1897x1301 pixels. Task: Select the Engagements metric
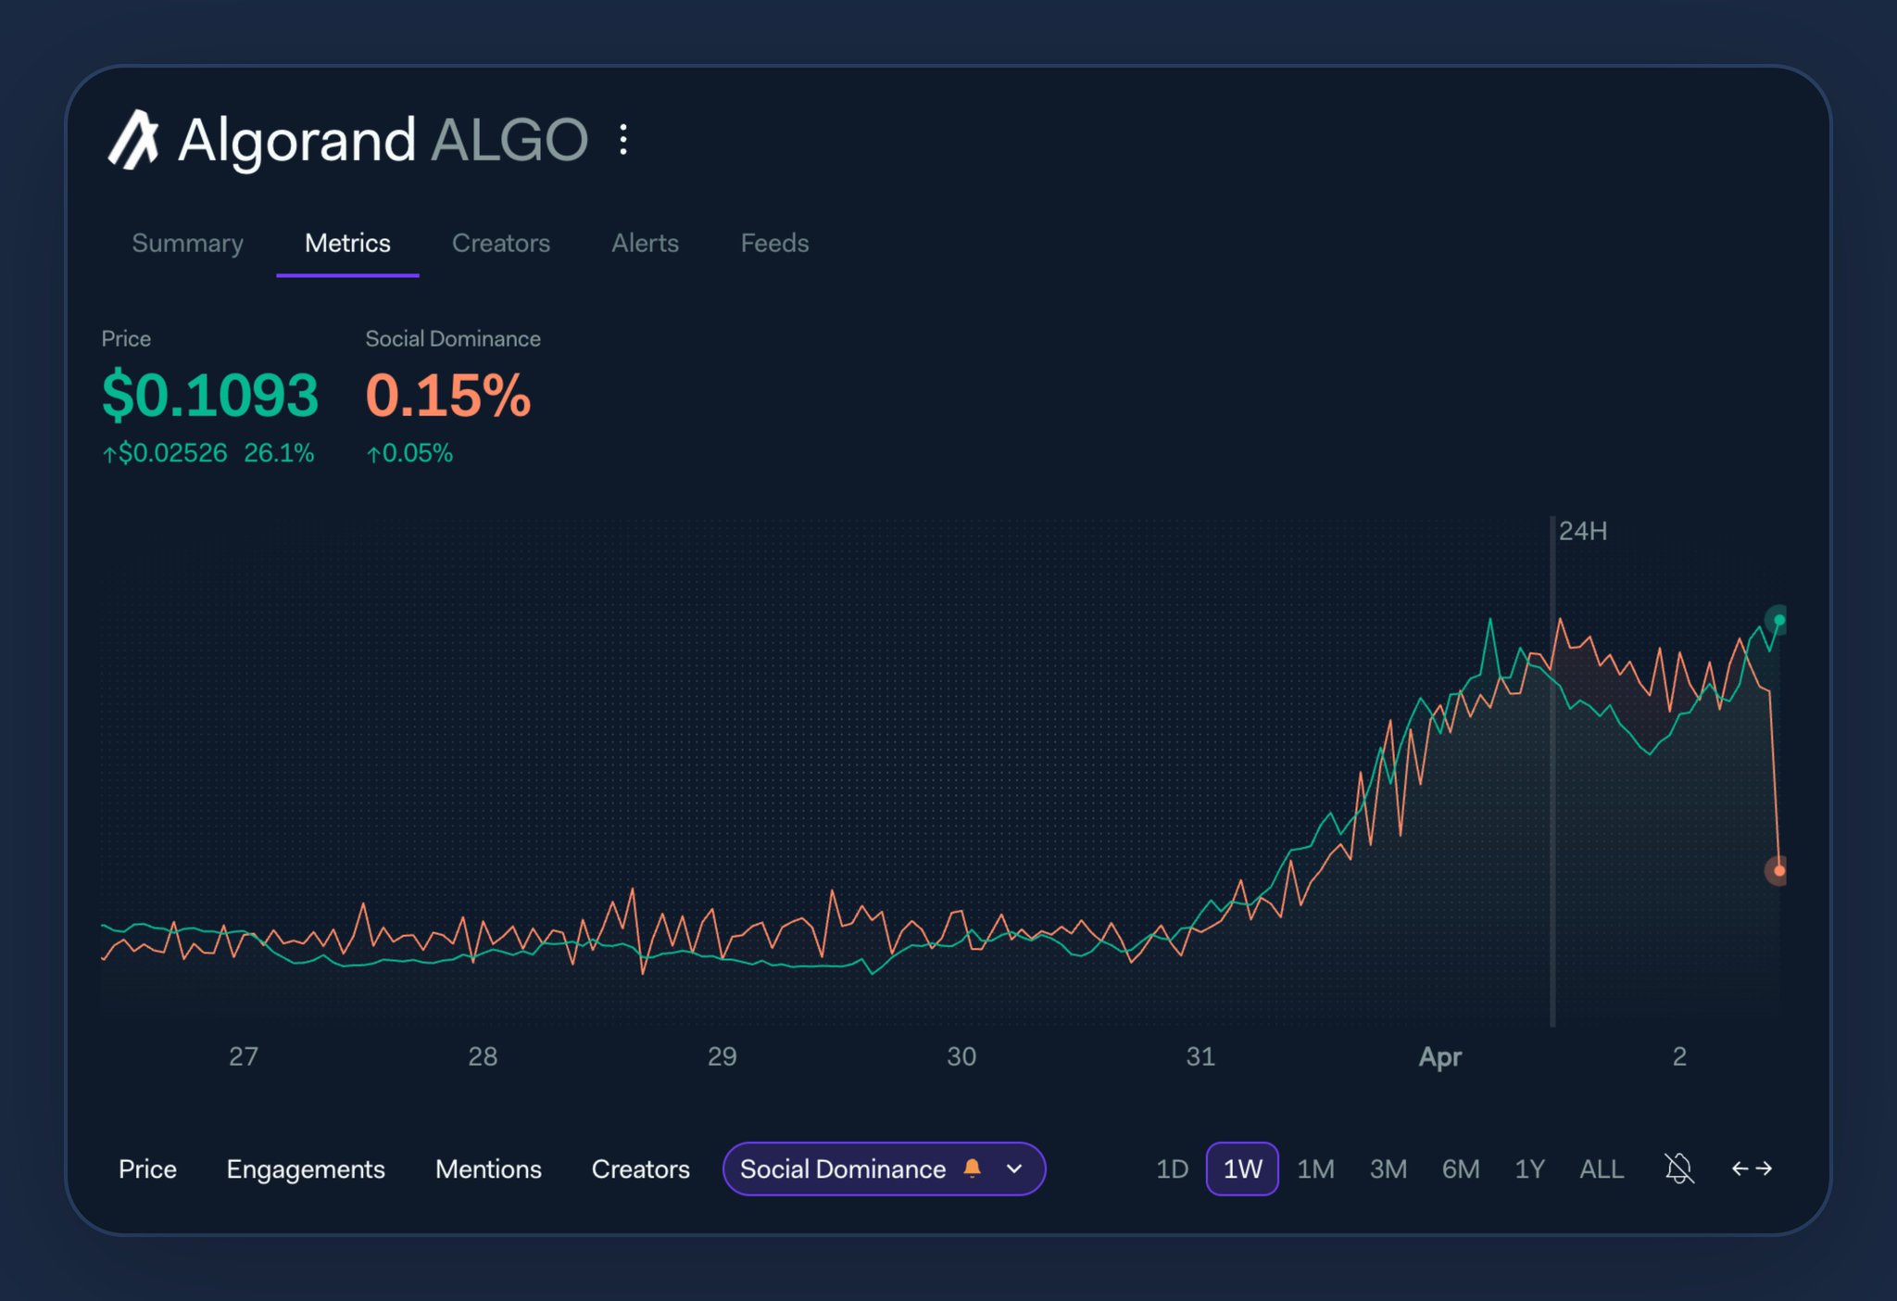click(305, 1168)
